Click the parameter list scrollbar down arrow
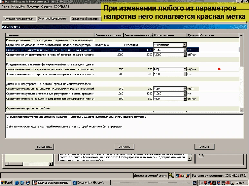 pyautogui.click(x=241, y=110)
